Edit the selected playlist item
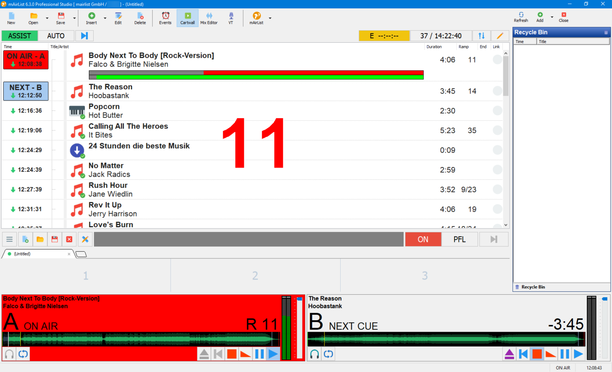Image resolution: width=612 pixels, height=372 pixels. [118, 18]
